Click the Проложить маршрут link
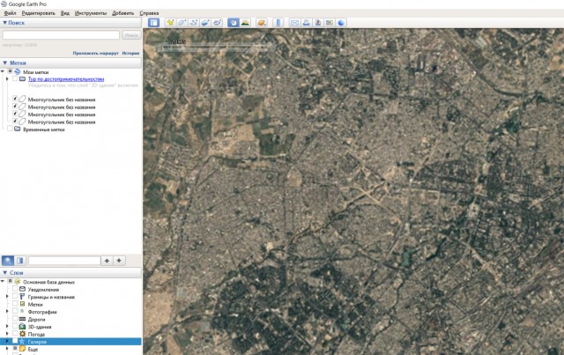The height and width of the screenshot is (355, 564). [x=95, y=53]
